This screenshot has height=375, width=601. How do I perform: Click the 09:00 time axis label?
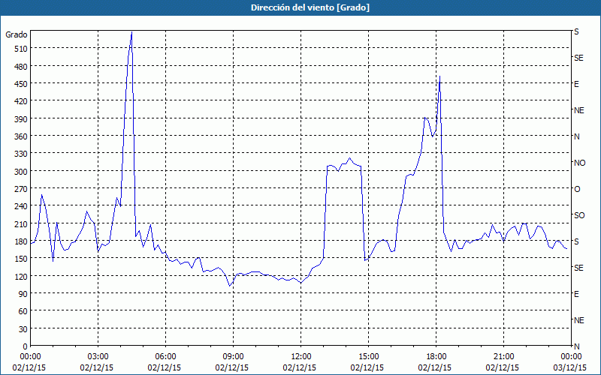pyautogui.click(x=233, y=357)
